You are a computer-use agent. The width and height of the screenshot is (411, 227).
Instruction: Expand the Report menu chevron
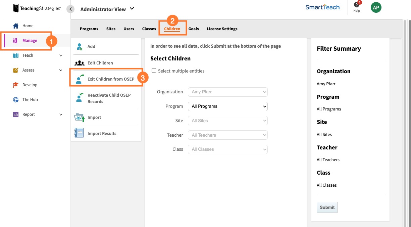tap(61, 115)
